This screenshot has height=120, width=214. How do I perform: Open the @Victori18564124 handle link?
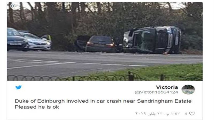[x=156, y=92]
